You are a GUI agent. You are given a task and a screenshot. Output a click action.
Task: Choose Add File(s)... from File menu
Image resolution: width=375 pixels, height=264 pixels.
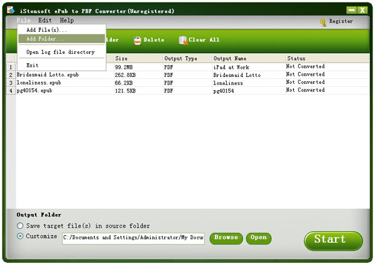[x=46, y=30]
